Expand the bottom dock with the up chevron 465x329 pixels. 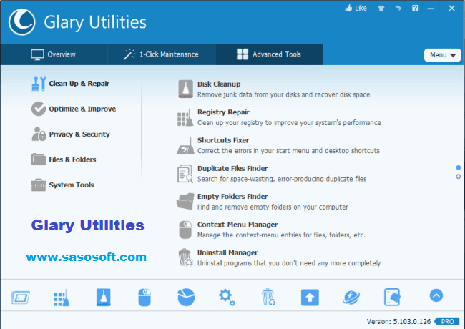point(436,295)
